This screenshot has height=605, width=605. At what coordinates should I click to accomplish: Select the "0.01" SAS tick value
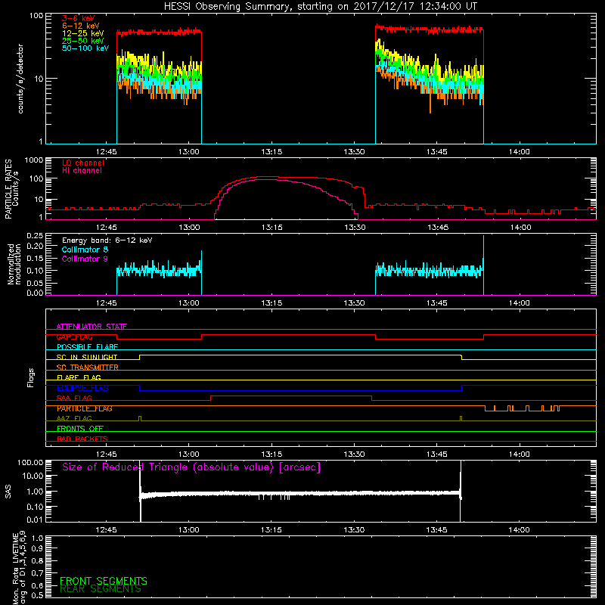[x=35, y=520]
